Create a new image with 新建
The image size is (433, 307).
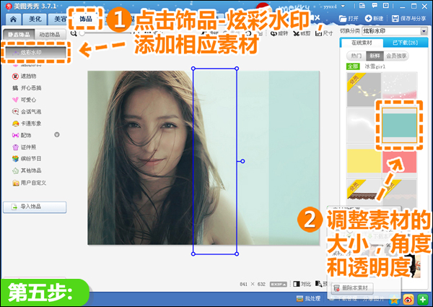tap(374, 19)
